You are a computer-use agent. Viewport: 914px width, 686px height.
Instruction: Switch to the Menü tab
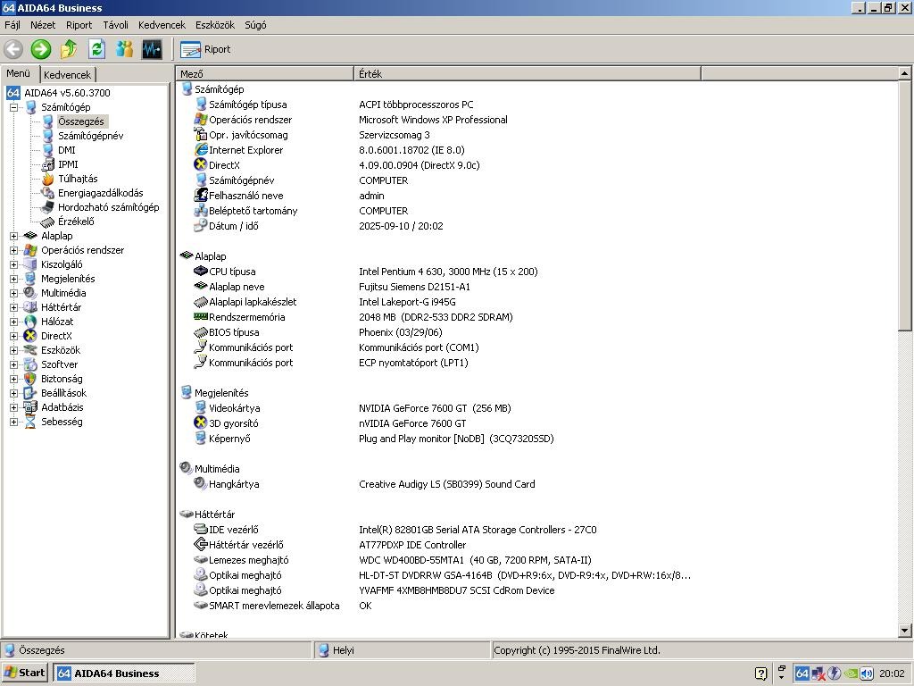(x=18, y=73)
